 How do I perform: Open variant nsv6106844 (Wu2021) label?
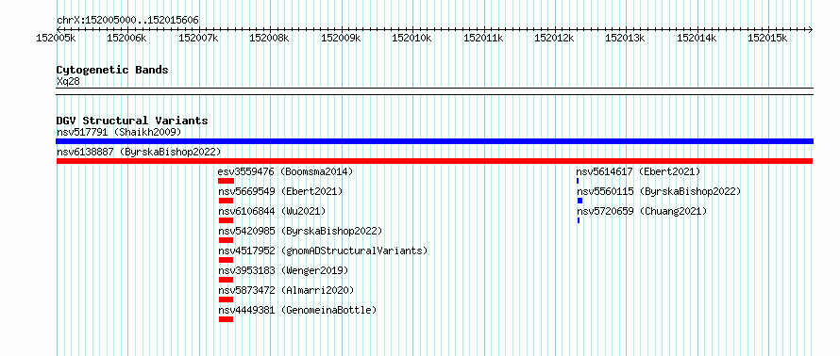click(x=272, y=211)
